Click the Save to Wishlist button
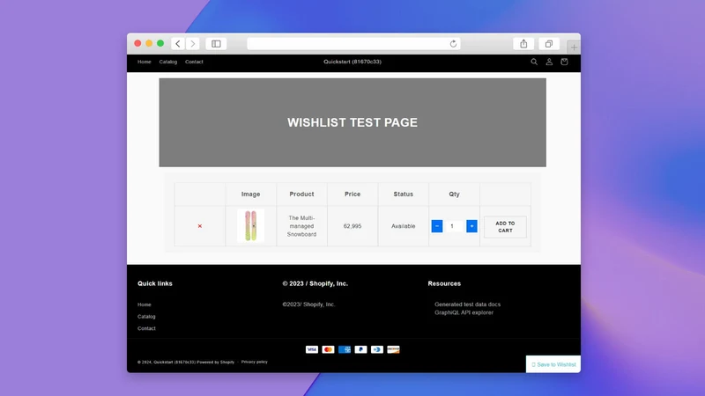The image size is (705, 396). 553,364
